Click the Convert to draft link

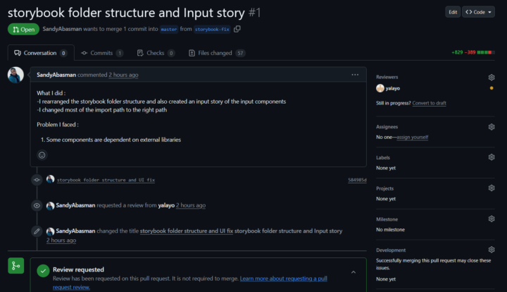click(429, 103)
